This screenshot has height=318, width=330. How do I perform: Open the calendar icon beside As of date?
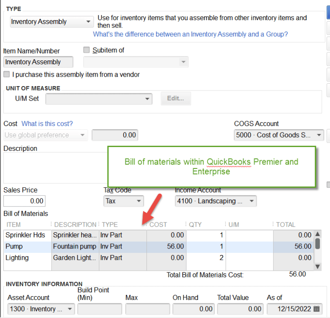pos(316,309)
